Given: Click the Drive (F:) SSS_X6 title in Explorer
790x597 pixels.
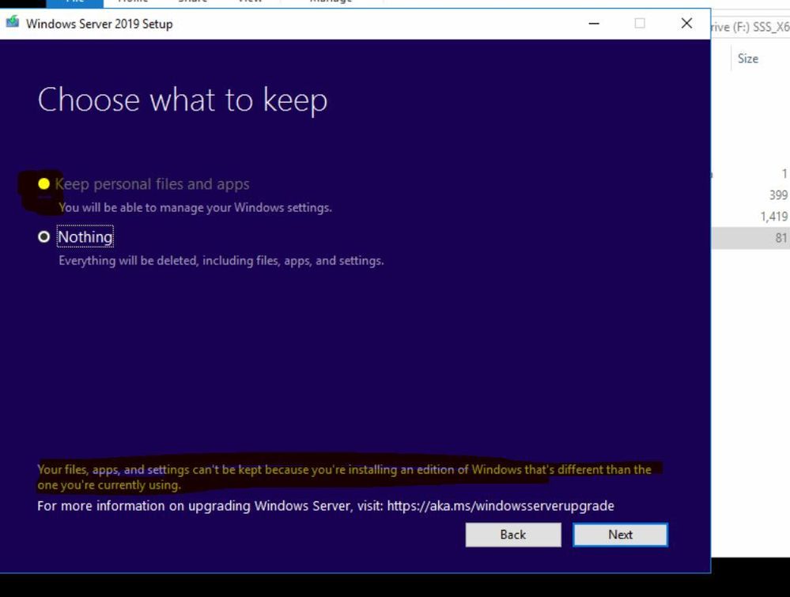Looking at the screenshot, I should 750,27.
